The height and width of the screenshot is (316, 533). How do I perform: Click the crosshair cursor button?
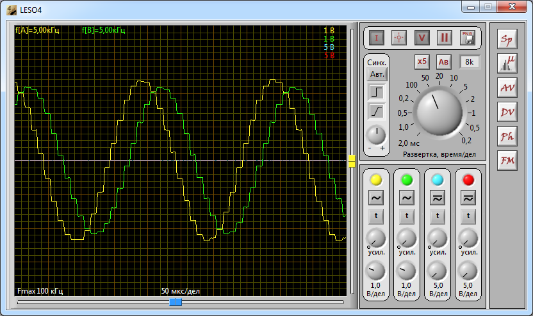tap(399, 38)
